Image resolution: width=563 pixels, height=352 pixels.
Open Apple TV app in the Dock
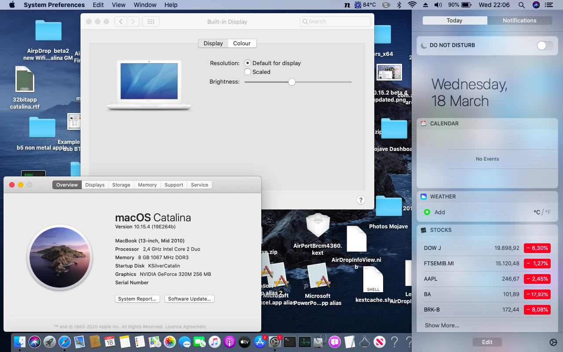pyautogui.click(x=245, y=341)
